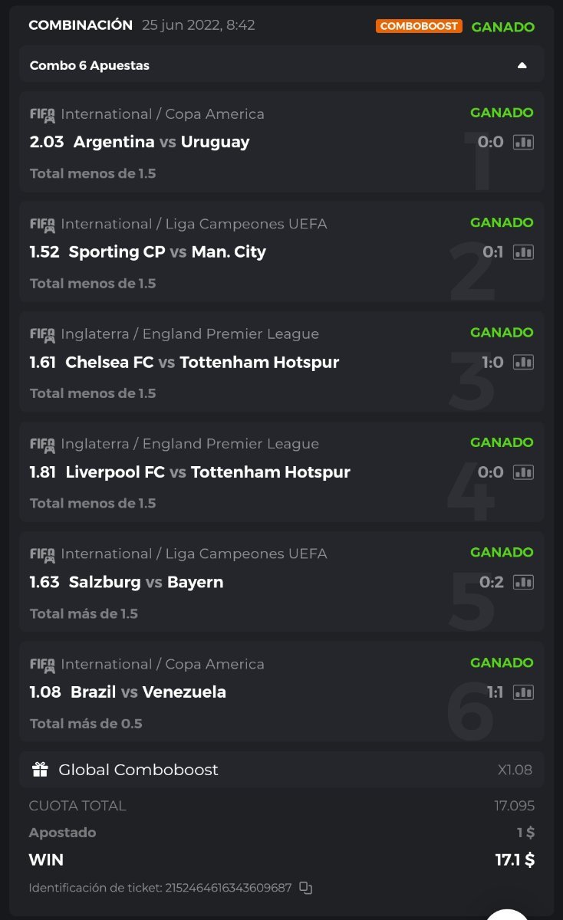563x920 pixels.
Task: Copy the ticket identification number
Action: click(x=305, y=888)
